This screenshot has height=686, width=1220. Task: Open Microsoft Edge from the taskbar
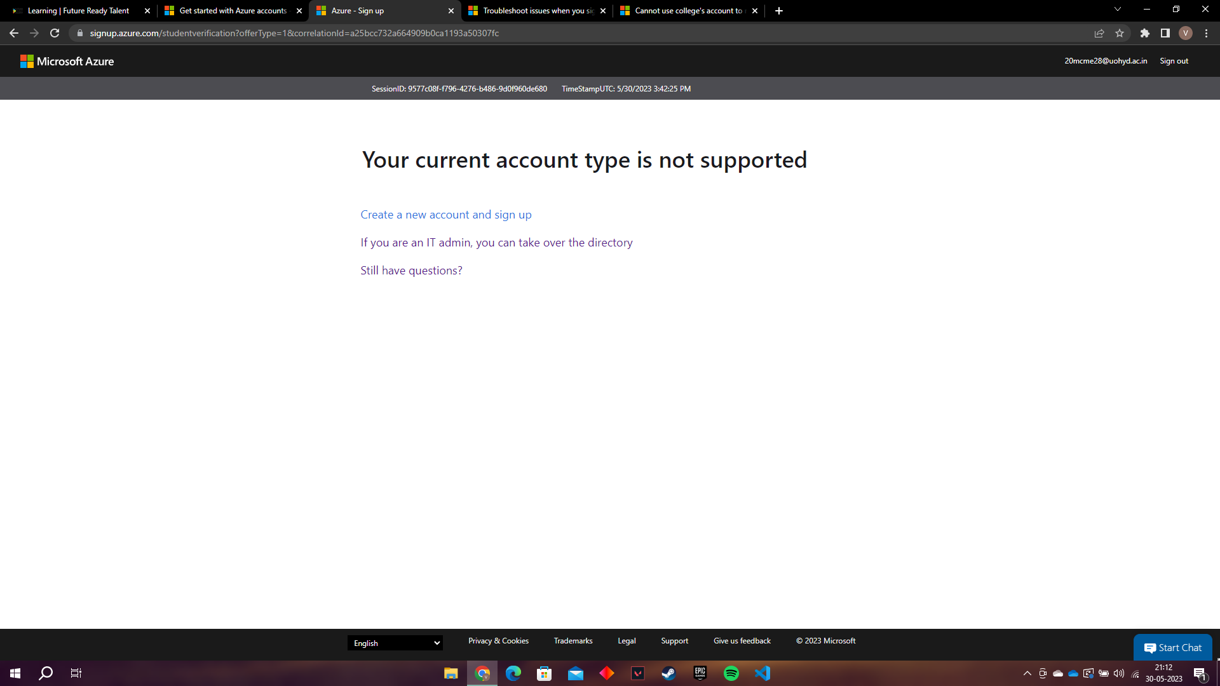point(513,673)
